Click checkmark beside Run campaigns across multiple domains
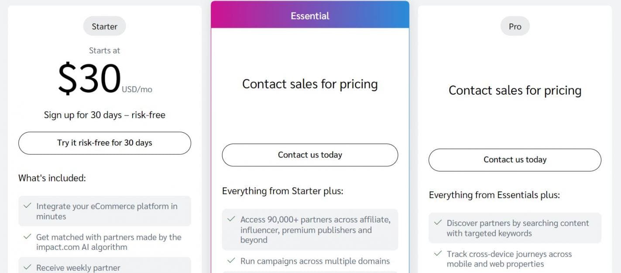 coord(231,261)
